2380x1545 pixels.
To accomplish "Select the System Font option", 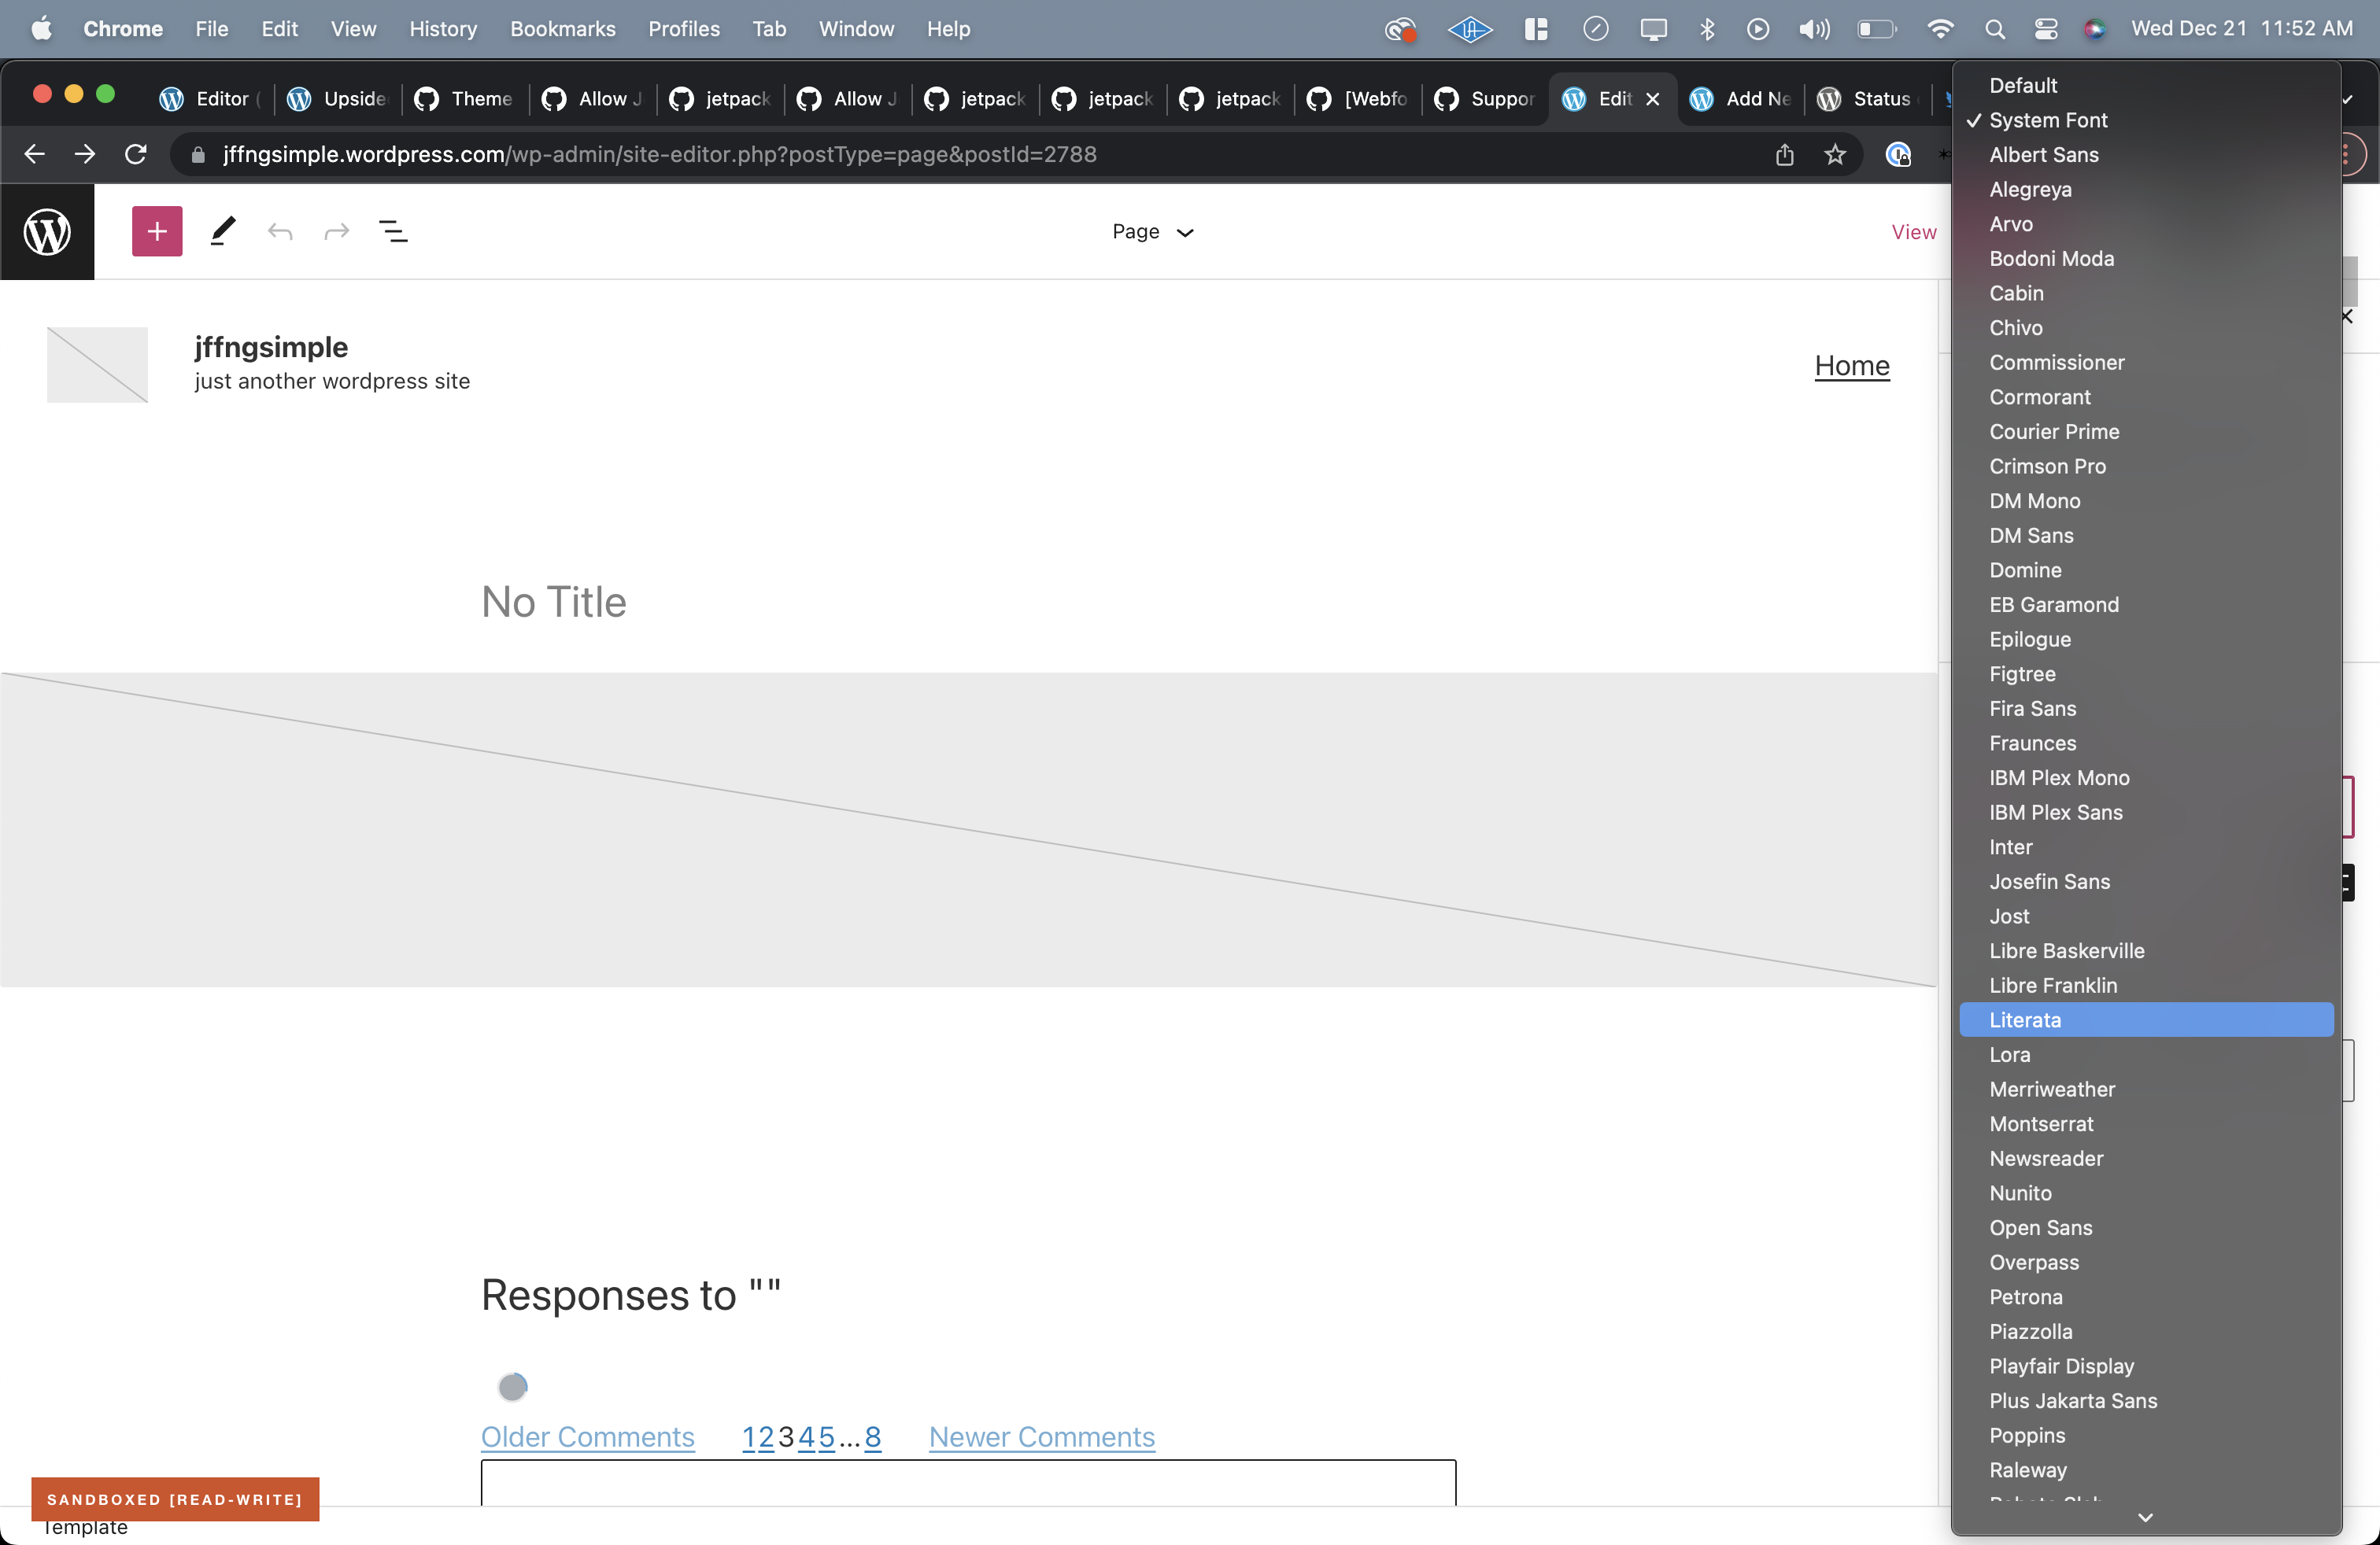I will pos(2048,120).
